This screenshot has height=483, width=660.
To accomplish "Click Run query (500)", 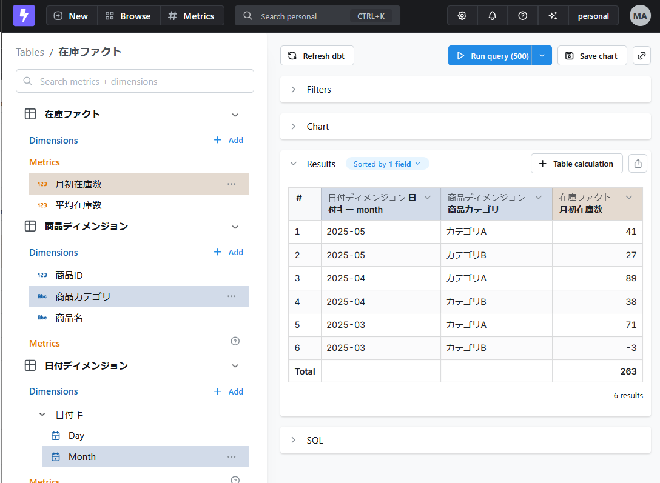I will point(490,56).
